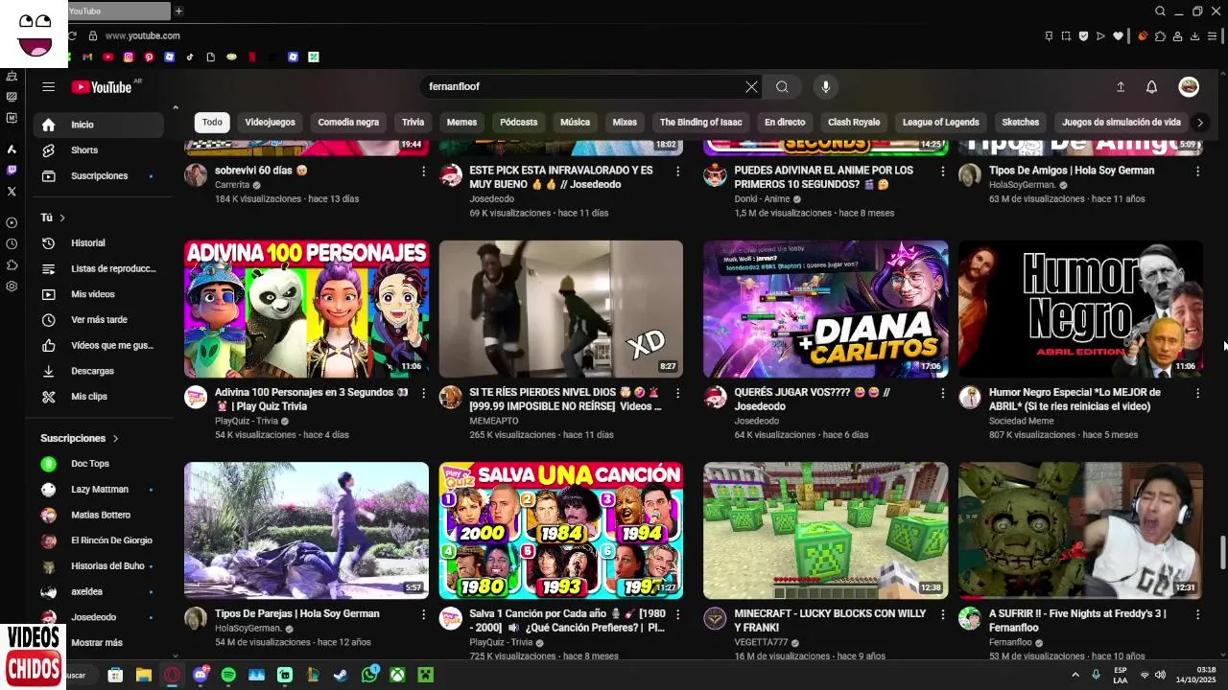
Task: Open options menu for Tipos De Parejas video
Action: coord(423,614)
